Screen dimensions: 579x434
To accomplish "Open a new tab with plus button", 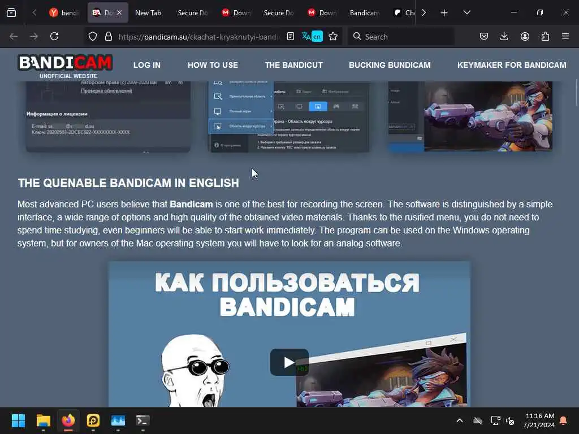I will (444, 13).
